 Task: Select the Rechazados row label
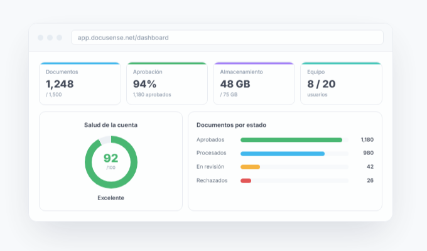pyautogui.click(x=212, y=181)
